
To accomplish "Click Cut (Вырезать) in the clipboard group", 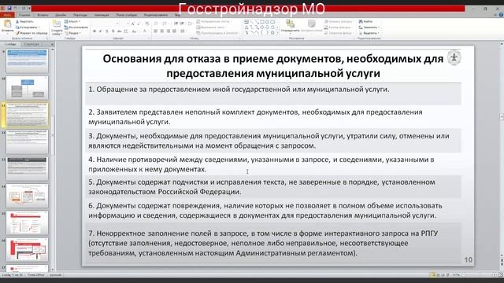I will (x=24, y=21).
